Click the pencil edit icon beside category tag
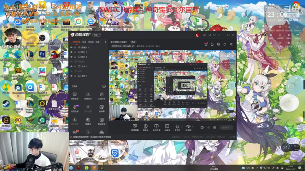305x171 pixels. coord(133,46)
